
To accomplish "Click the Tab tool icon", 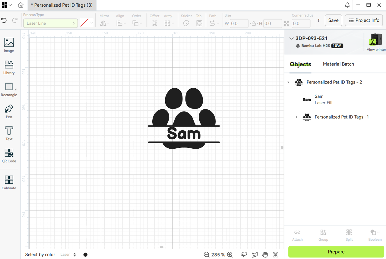I will (199, 23).
